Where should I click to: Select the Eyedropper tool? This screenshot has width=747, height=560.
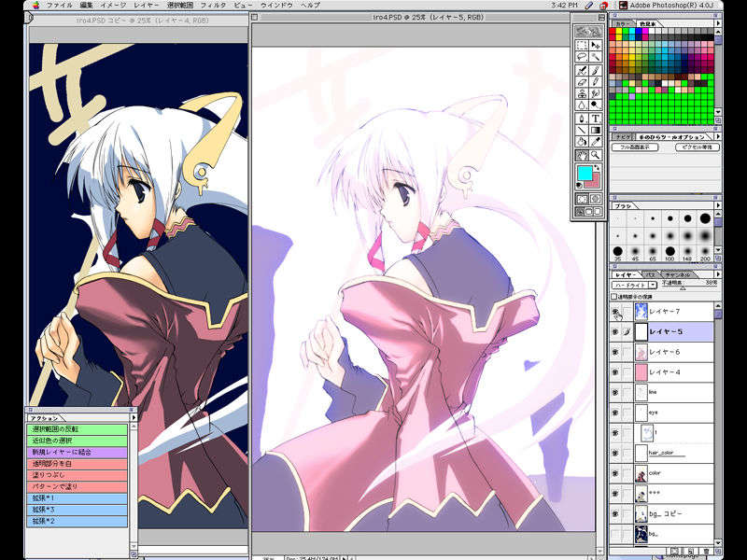[596, 142]
